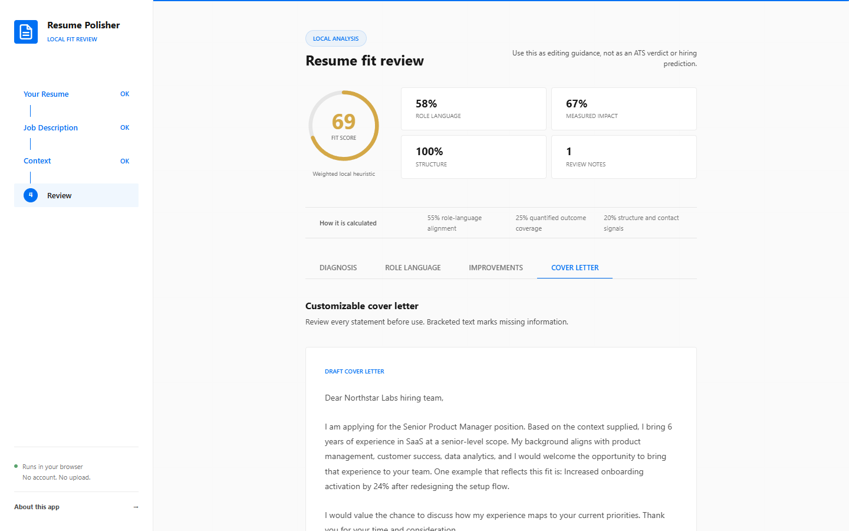849x531 pixels.
Task: Click the 'Runs in your browser' note
Action: tap(52, 467)
